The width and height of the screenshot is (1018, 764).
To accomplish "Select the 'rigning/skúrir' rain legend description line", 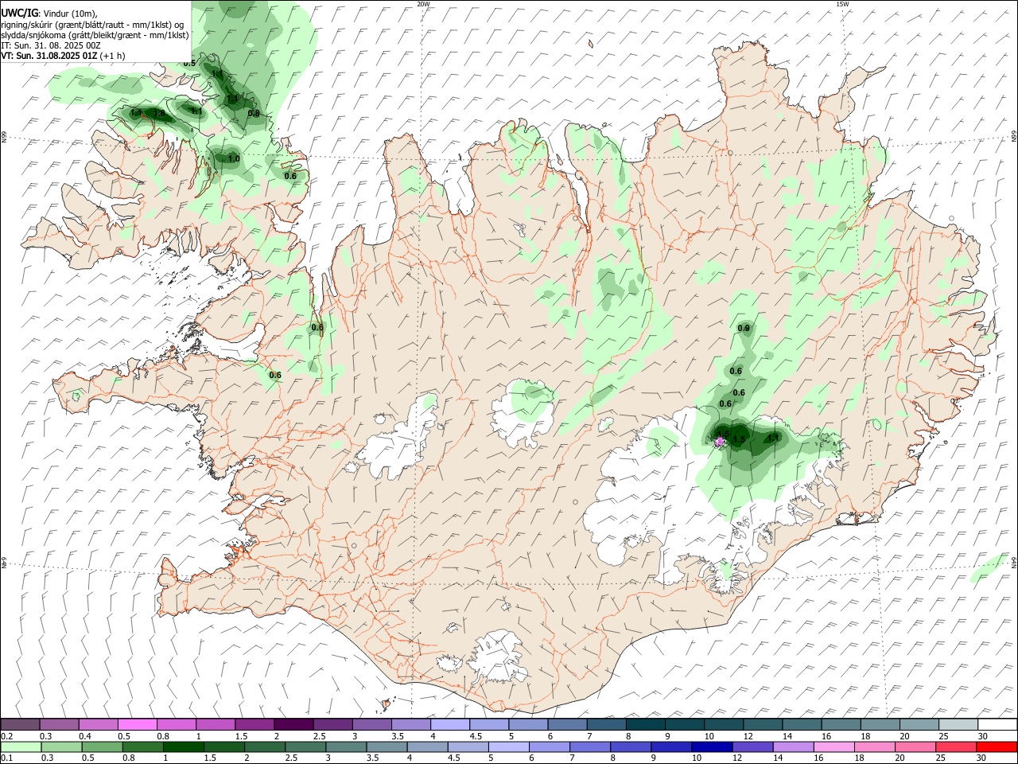I will coord(92,24).
